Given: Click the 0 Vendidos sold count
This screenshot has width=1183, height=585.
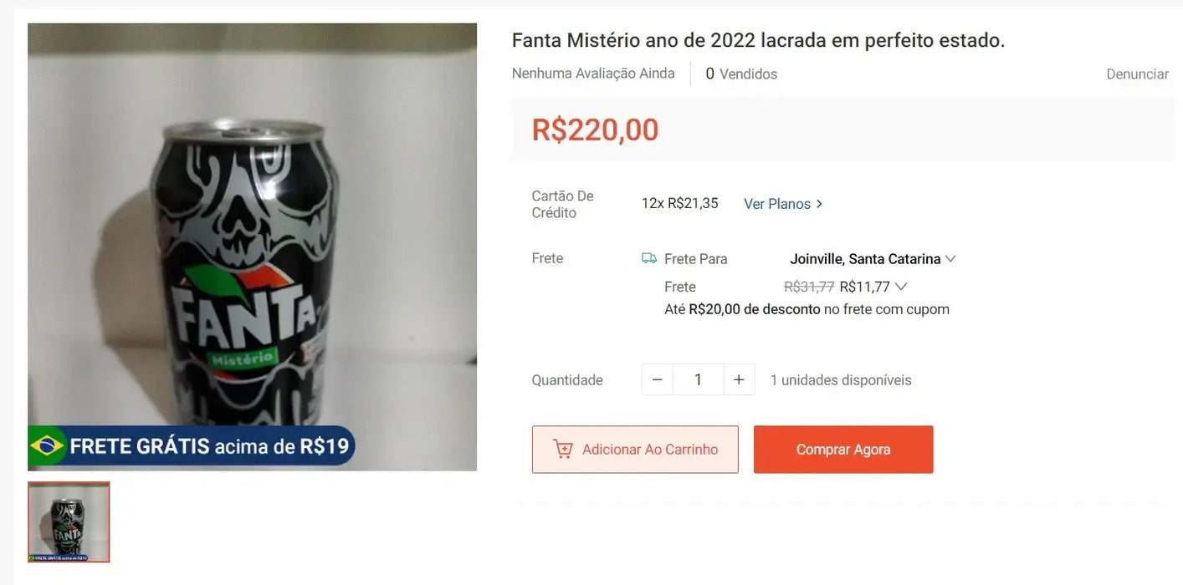Looking at the screenshot, I should (741, 74).
